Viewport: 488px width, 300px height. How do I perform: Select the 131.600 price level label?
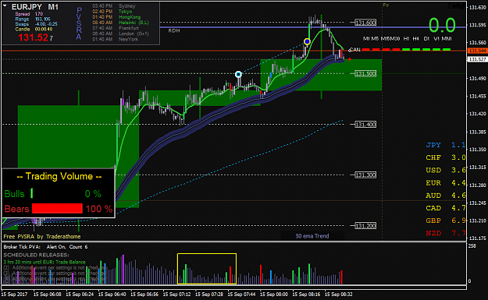(365, 23)
